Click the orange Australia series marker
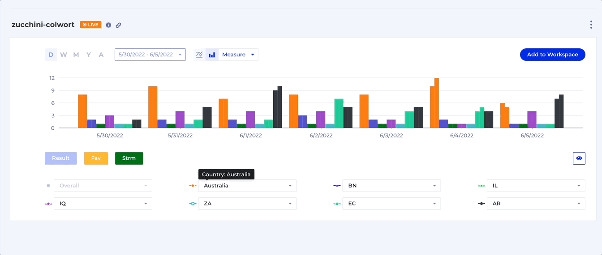The image size is (602, 255). (193, 186)
